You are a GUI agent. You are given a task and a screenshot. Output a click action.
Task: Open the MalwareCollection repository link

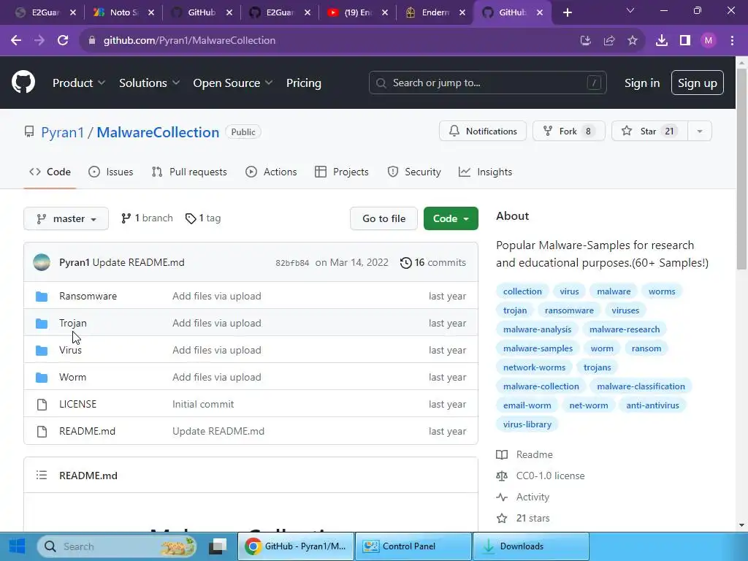[x=158, y=132]
